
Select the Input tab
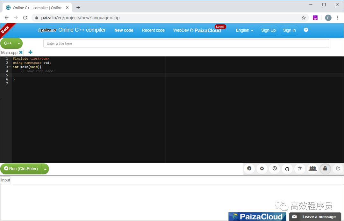pyautogui.click(x=5, y=180)
